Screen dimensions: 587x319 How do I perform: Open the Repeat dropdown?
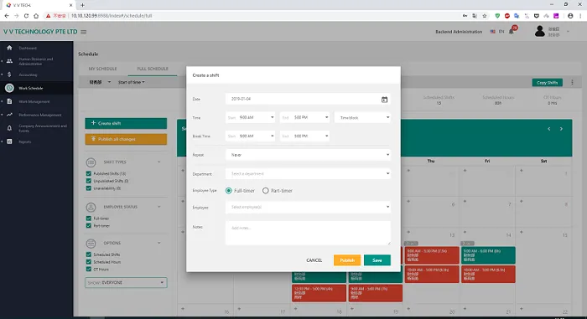tap(308, 155)
